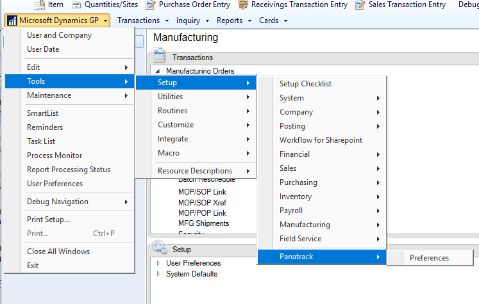Open the Microsoft Dynamics GP menu button

click(57, 20)
